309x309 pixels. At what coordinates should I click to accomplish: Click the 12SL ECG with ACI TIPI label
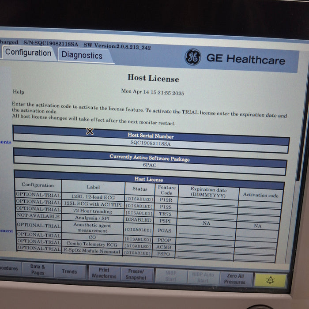click(x=93, y=204)
